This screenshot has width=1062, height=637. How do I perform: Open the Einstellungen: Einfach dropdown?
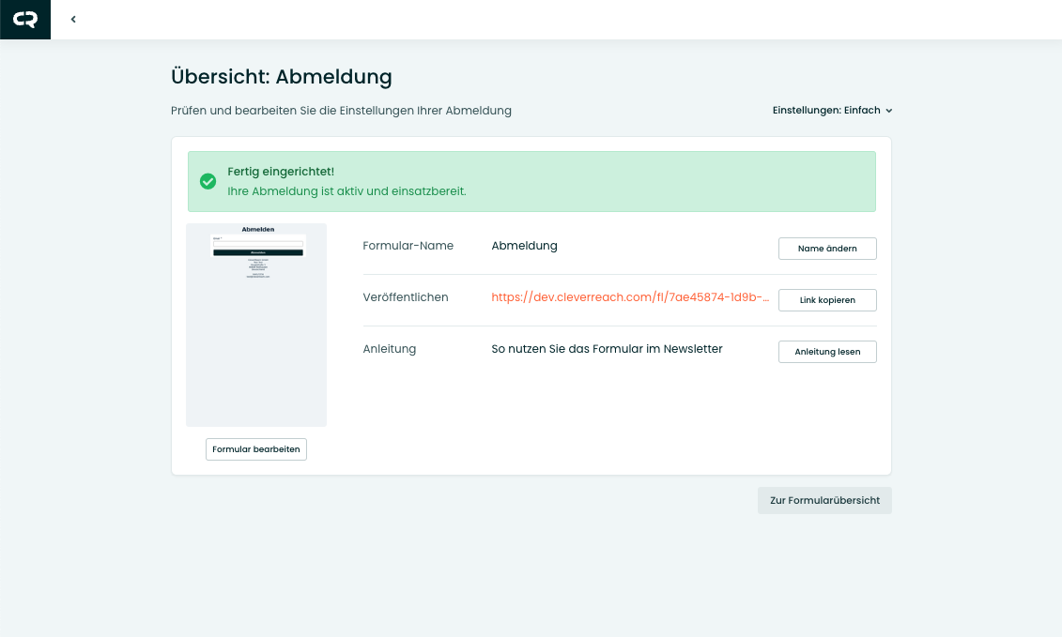click(x=832, y=110)
